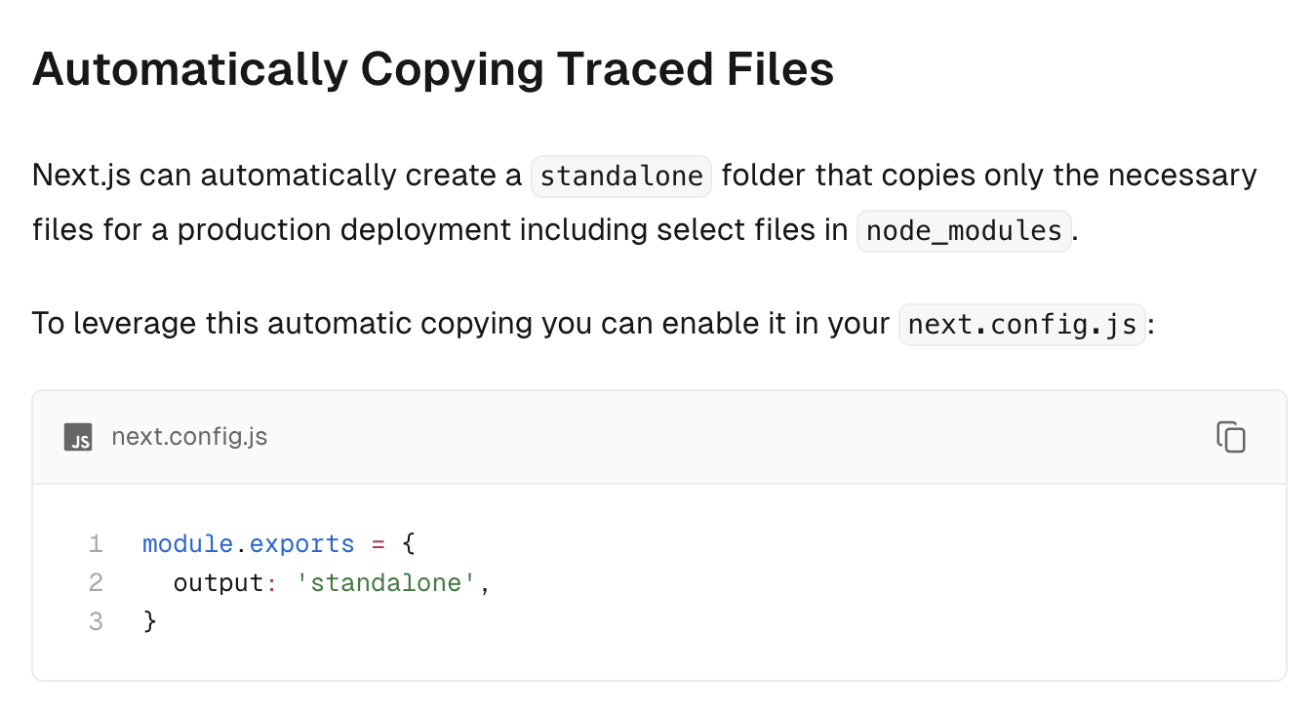Viewport: 1315px width, 712px height.
Task: Click the closing brace on line 3
Action: click(x=150, y=621)
